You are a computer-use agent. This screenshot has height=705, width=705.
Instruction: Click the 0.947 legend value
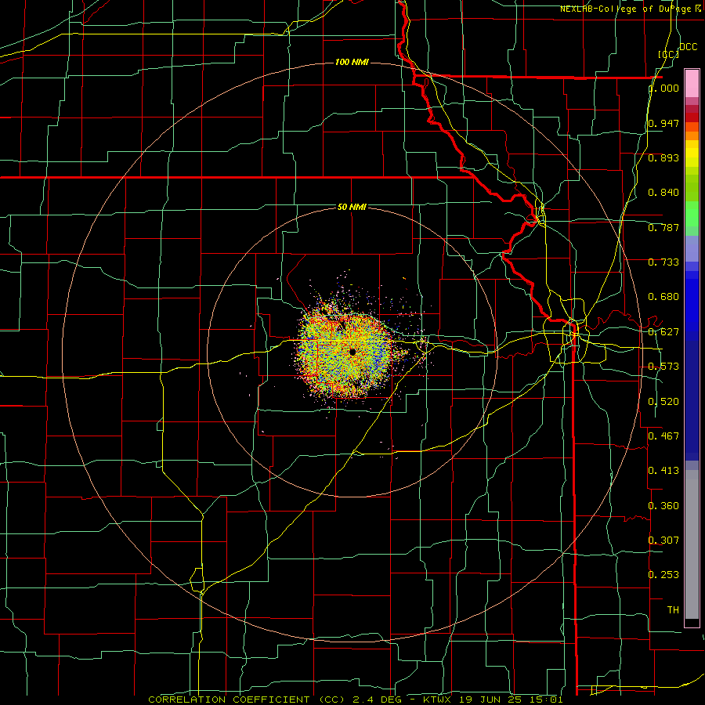[x=663, y=123]
